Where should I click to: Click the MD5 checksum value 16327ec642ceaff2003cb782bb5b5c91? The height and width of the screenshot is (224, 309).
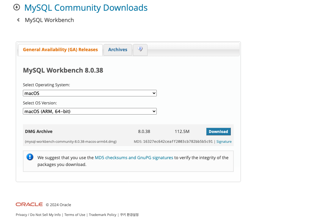[178, 142]
